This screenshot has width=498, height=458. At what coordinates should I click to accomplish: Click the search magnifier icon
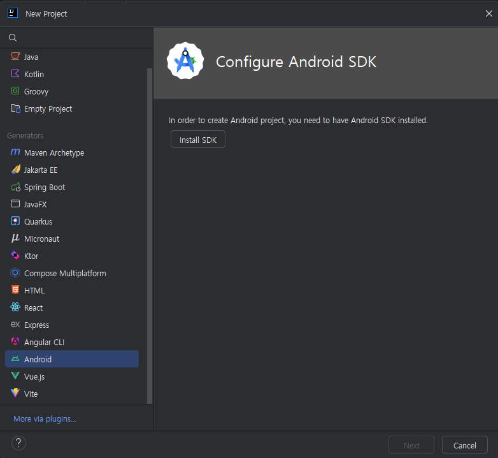coord(13,38)
